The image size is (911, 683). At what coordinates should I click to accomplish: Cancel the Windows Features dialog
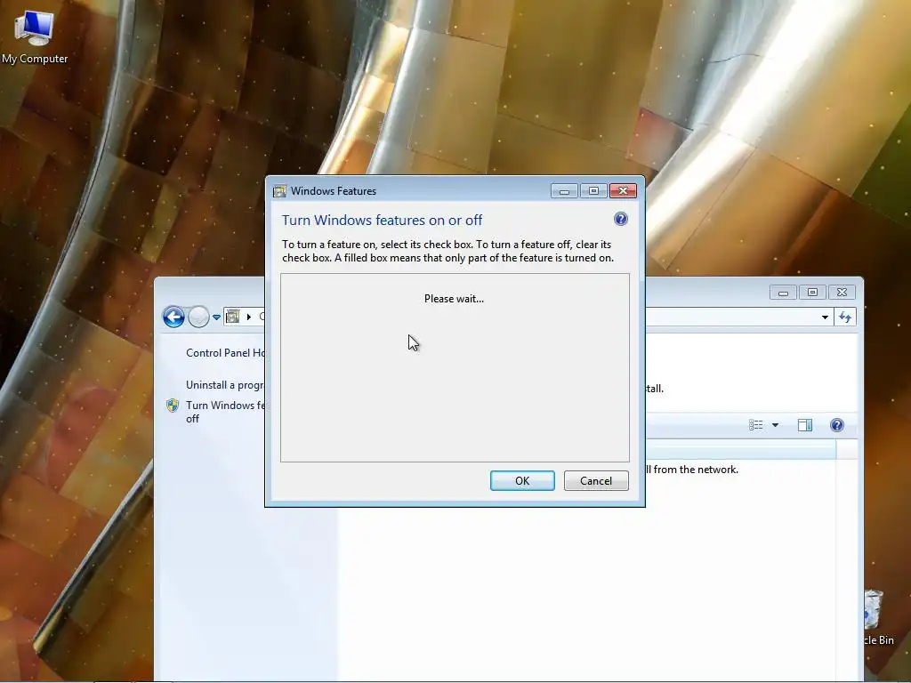pos(596,481)
